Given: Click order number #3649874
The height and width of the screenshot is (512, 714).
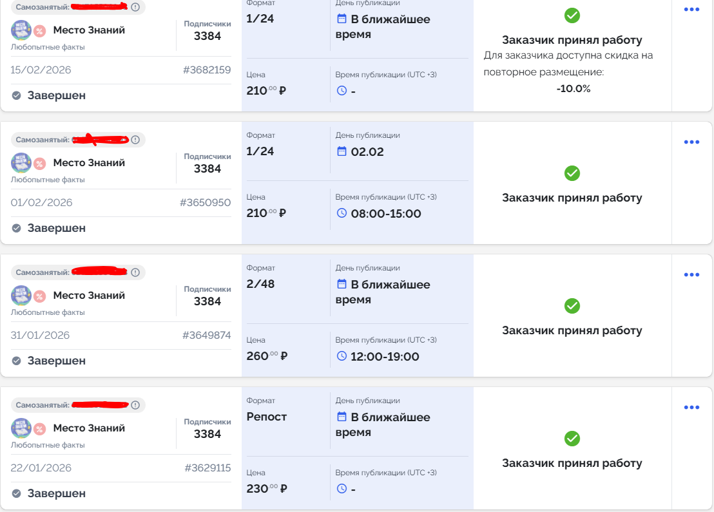Looking at the screenshot, I should coord(206,336).
